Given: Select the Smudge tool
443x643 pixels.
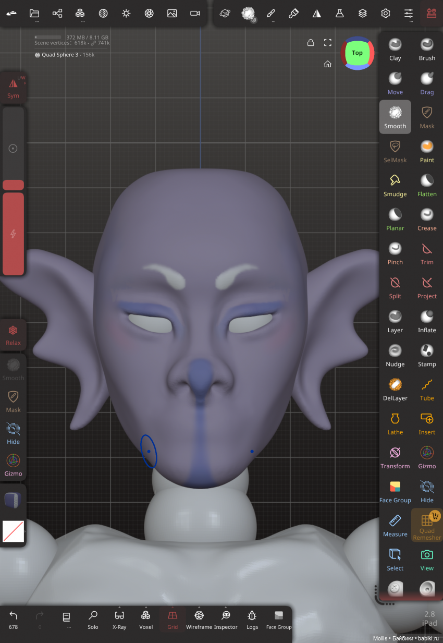Looking at the screenshot, I should 395,185.
